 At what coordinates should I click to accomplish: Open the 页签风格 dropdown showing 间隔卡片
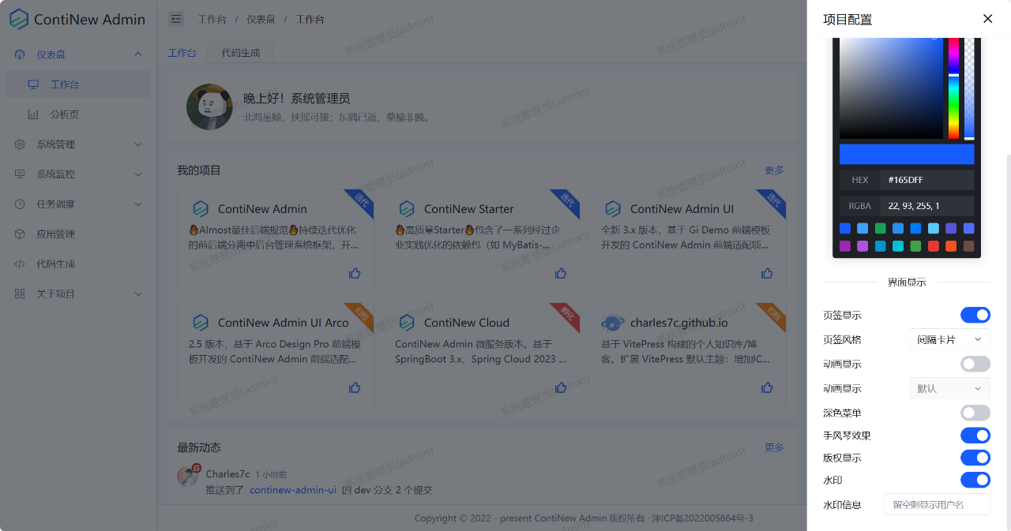coord(949,340)
